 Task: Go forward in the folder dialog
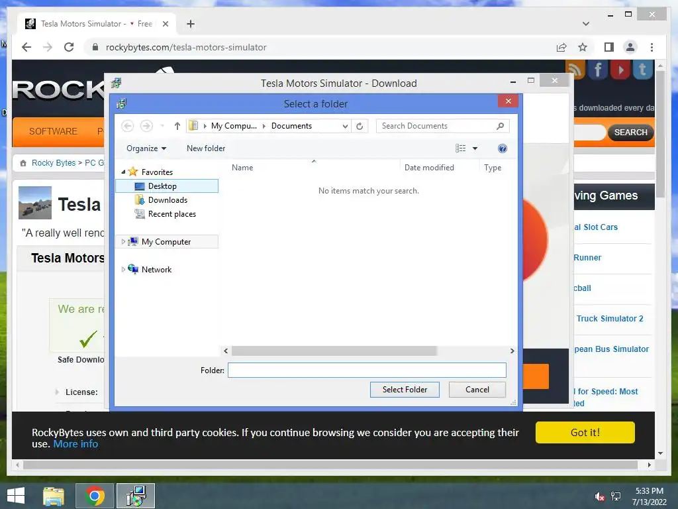(146, 126)
